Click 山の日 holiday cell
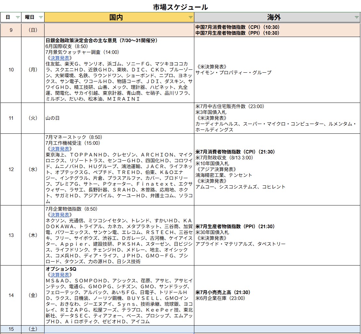Image resolution: width=361 pixels, height=334 pixels. point(119,118)
